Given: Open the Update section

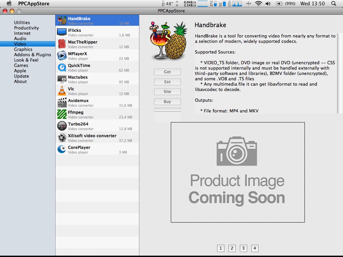Looking at the screenshot, I should tap(21, 76).
